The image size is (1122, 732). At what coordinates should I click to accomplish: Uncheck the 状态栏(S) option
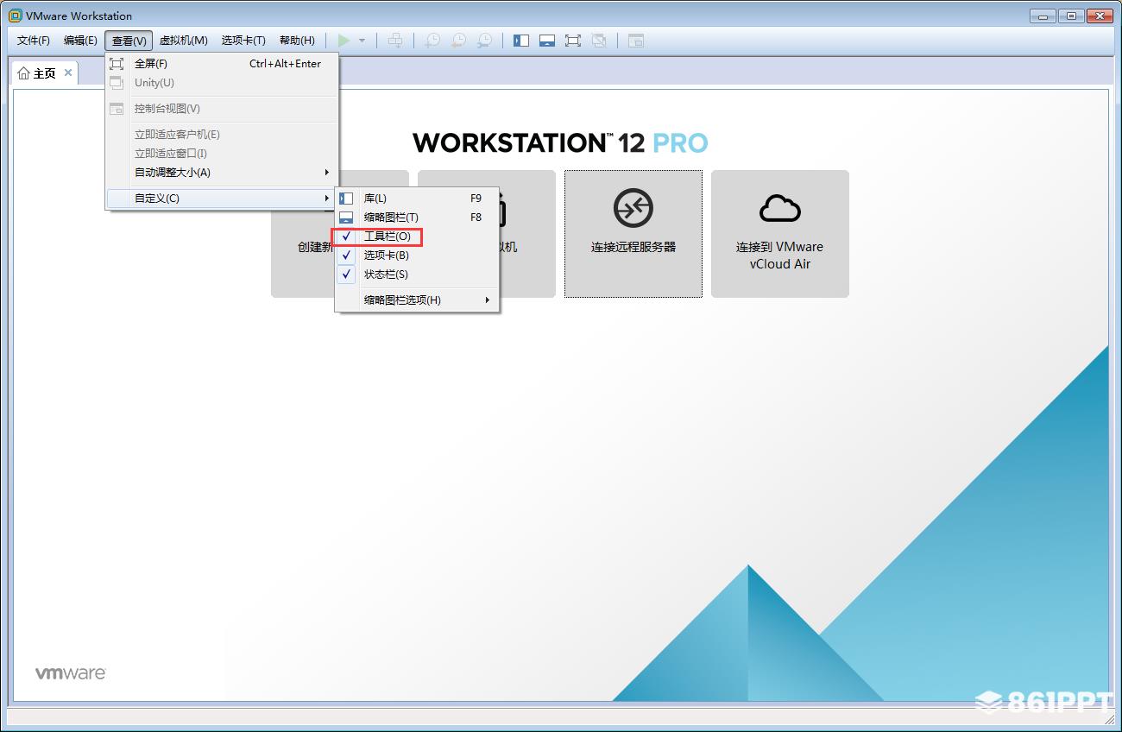[417, 274]
